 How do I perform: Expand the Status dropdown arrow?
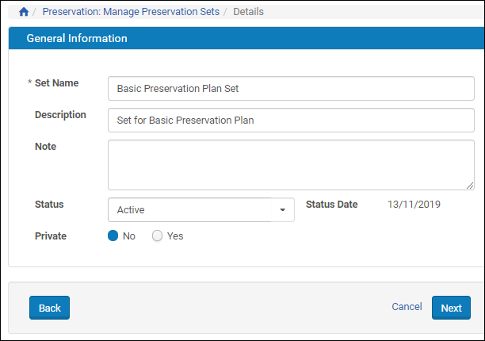pyautogui.click(x=282, y=210)
